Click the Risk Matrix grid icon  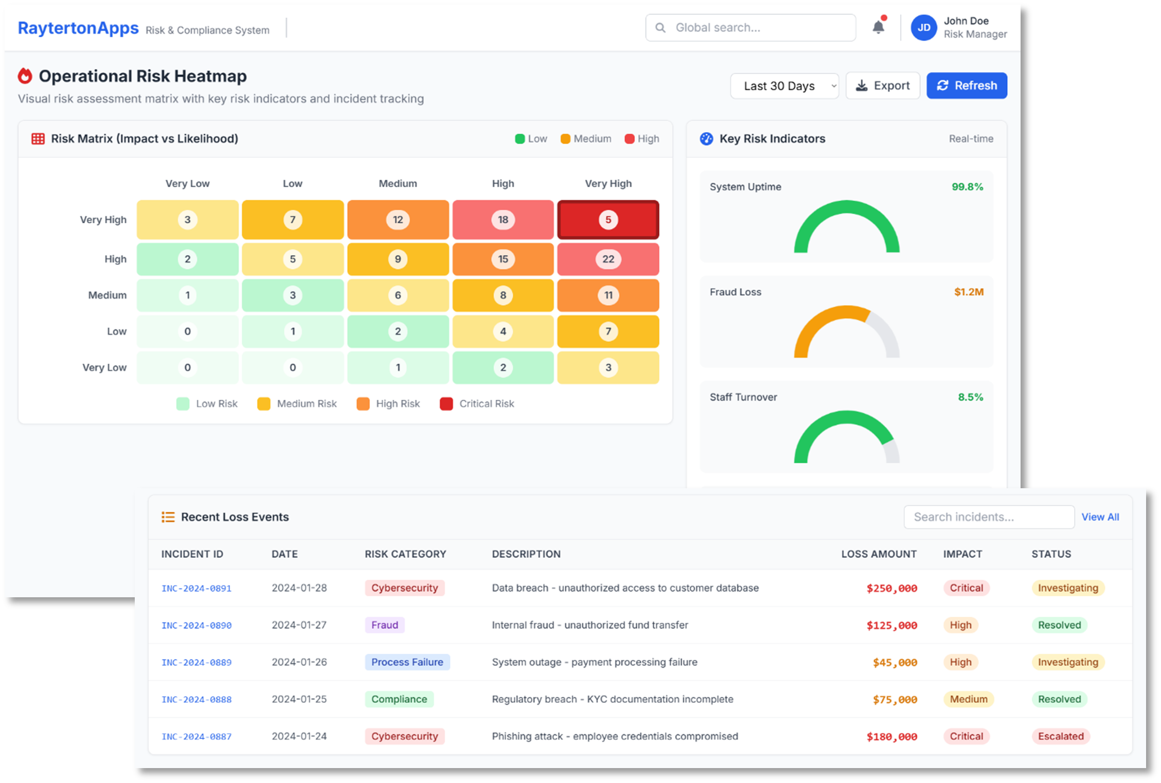[x=38, y=139]
